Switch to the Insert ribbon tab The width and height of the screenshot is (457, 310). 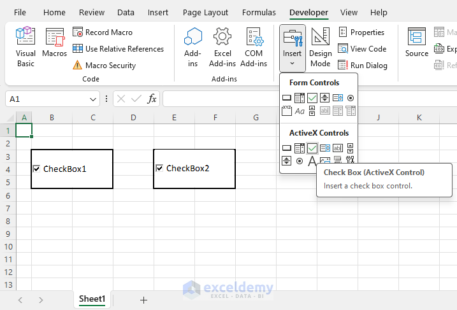(x=157, y=13)
